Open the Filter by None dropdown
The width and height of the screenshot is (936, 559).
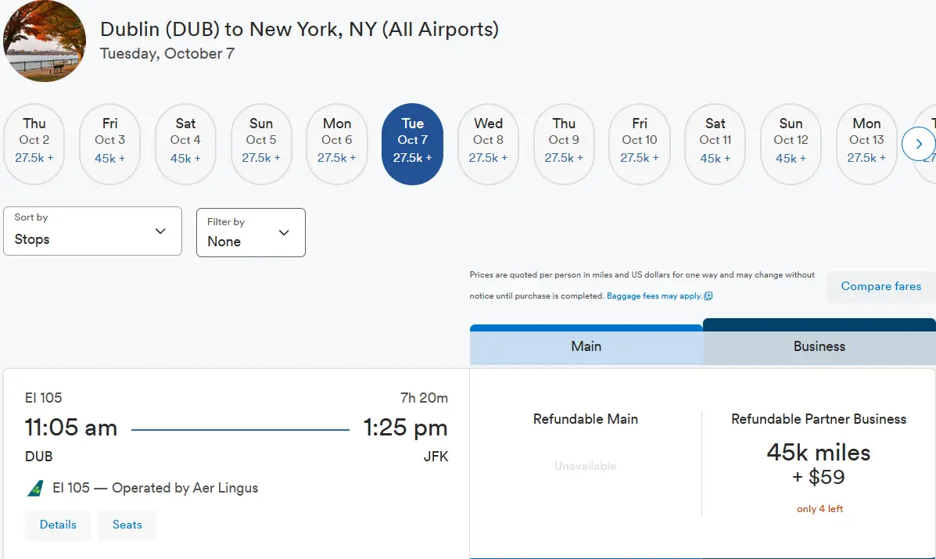point(251,233)
